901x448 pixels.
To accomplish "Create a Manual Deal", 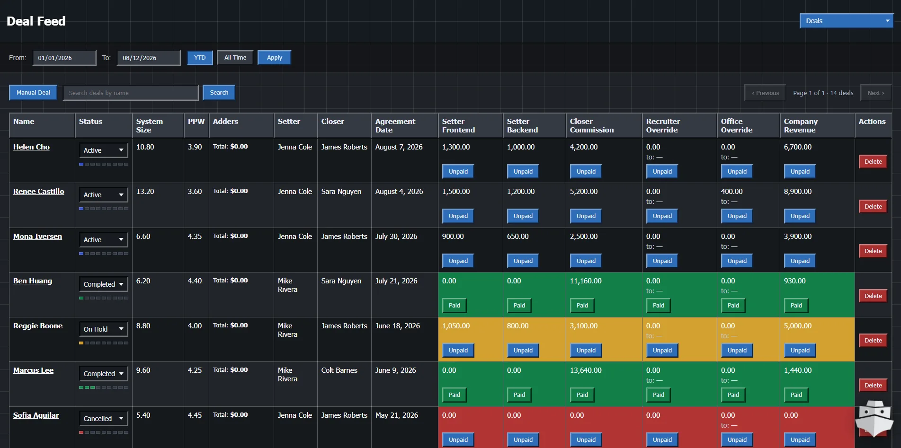I will point(33,93).
